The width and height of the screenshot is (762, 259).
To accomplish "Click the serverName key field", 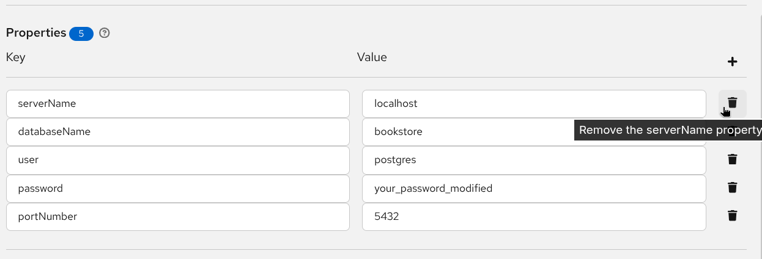I will click(x=177, y=104).
